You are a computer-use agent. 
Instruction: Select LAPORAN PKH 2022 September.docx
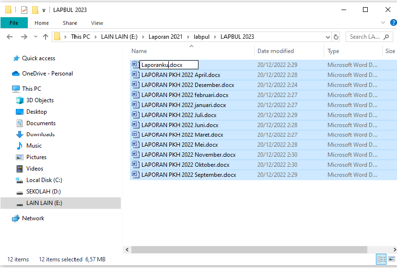[188, 175]
